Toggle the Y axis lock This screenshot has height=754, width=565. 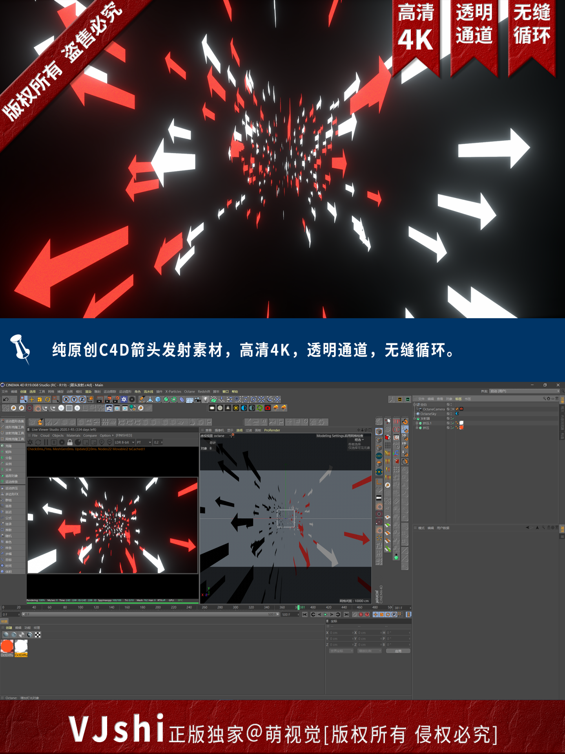point(74,399)
